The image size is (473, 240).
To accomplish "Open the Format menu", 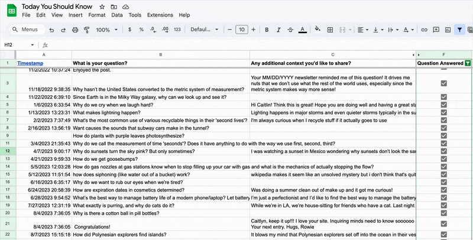I will click(x=97, y=15).
